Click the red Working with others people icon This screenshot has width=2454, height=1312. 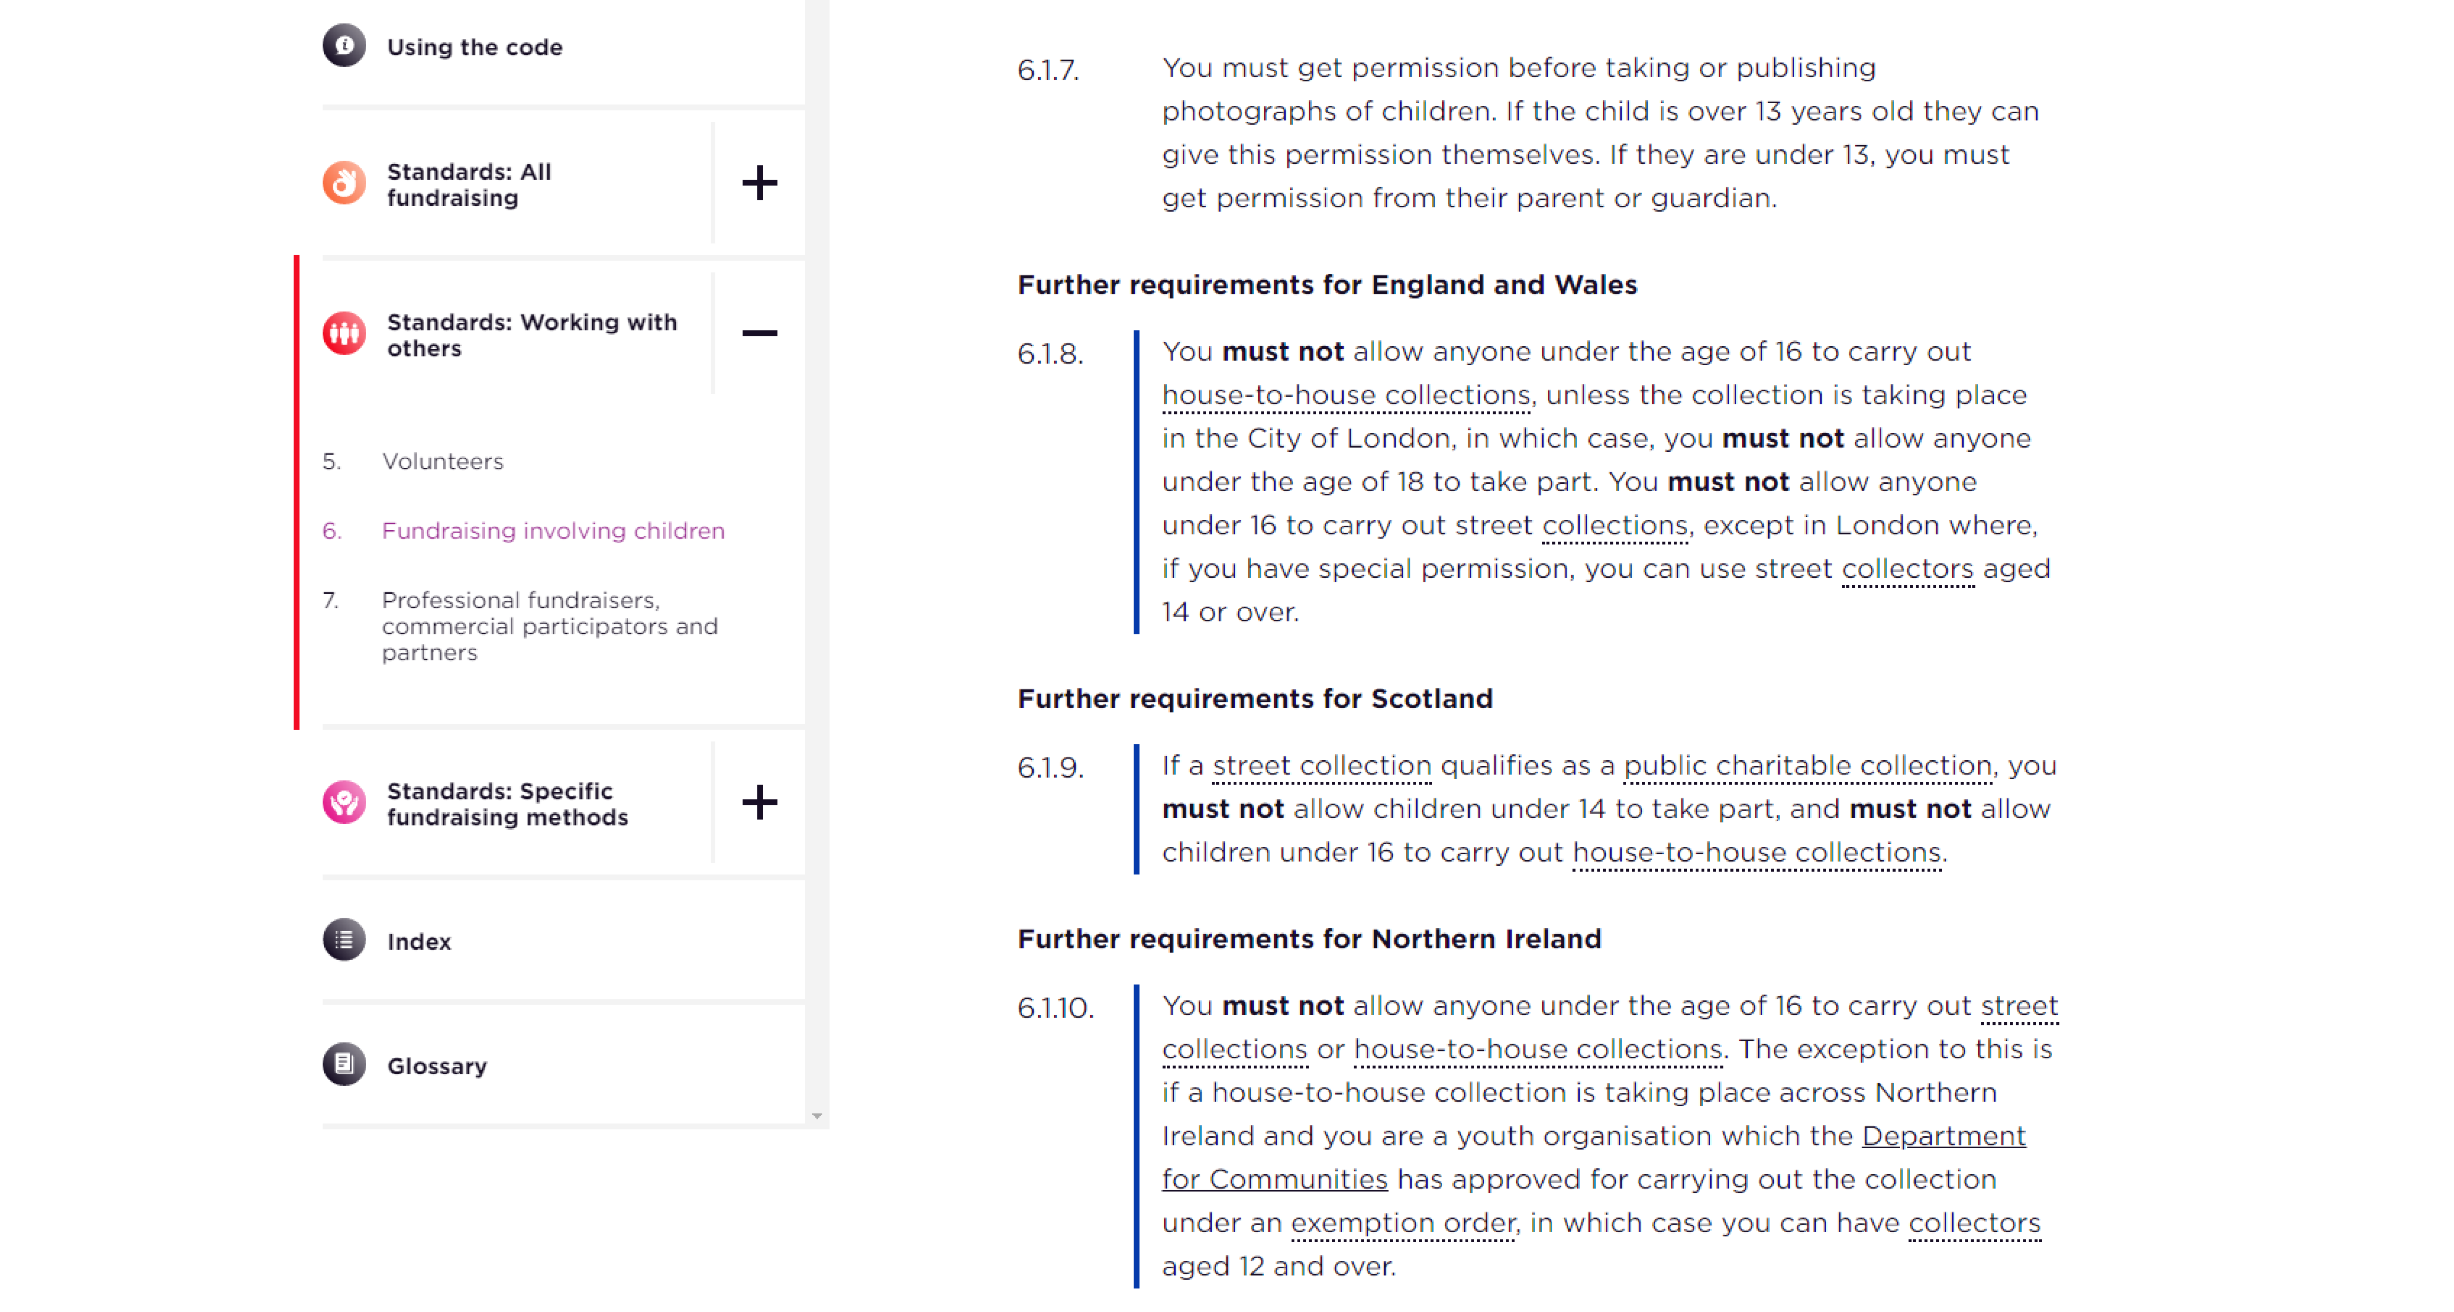coord(344,334)
